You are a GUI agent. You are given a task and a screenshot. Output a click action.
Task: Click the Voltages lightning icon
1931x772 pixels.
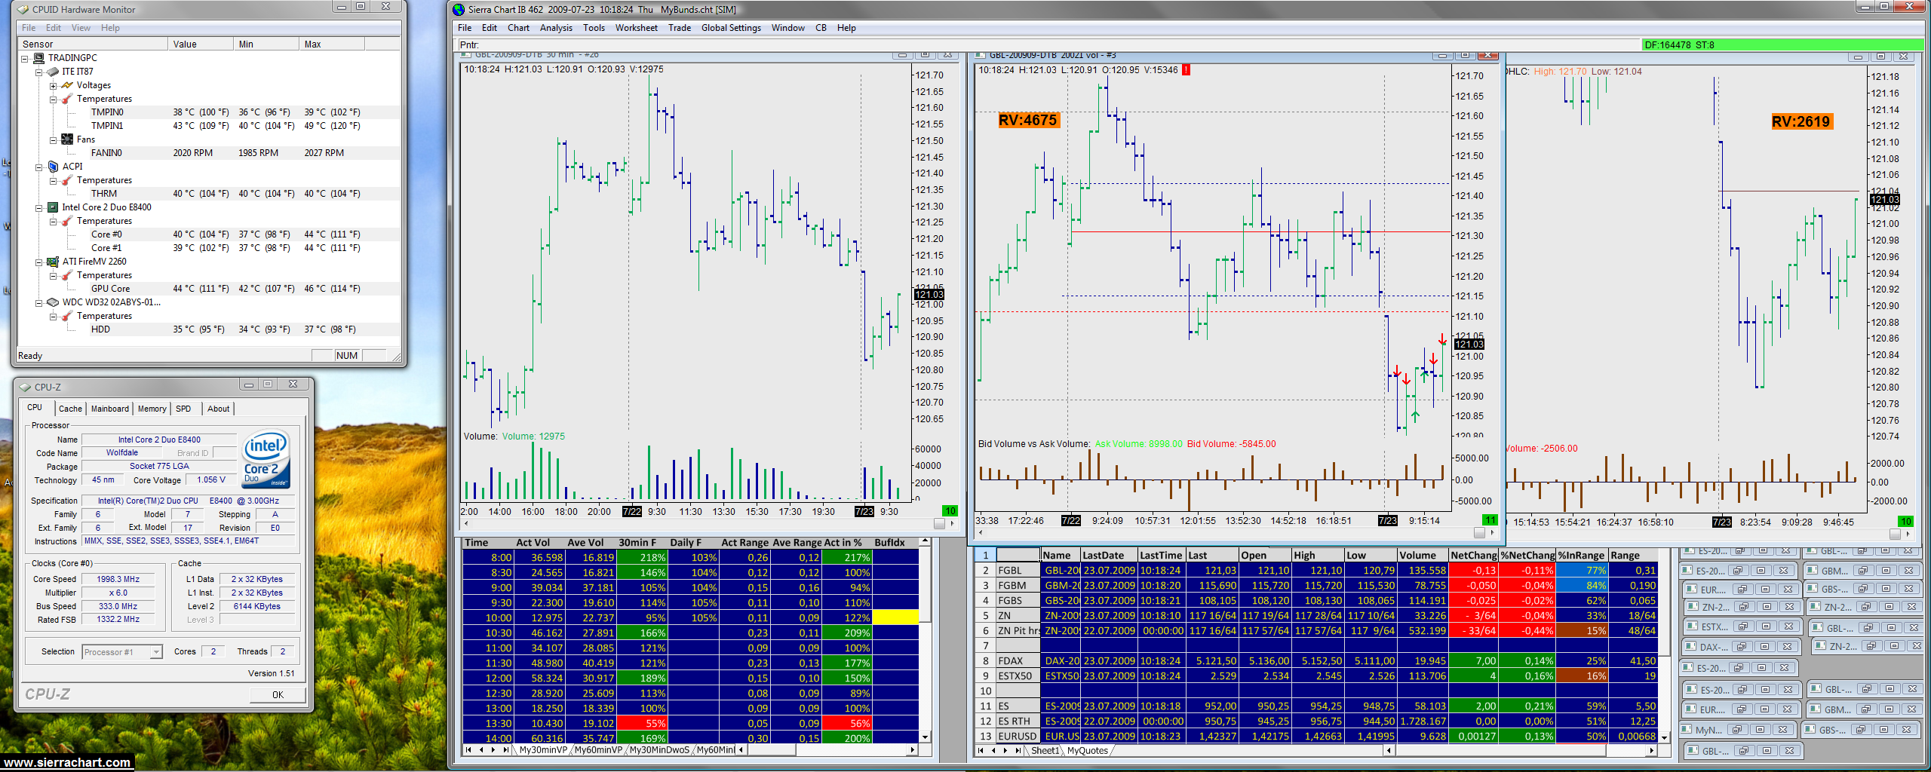(67, 85)
